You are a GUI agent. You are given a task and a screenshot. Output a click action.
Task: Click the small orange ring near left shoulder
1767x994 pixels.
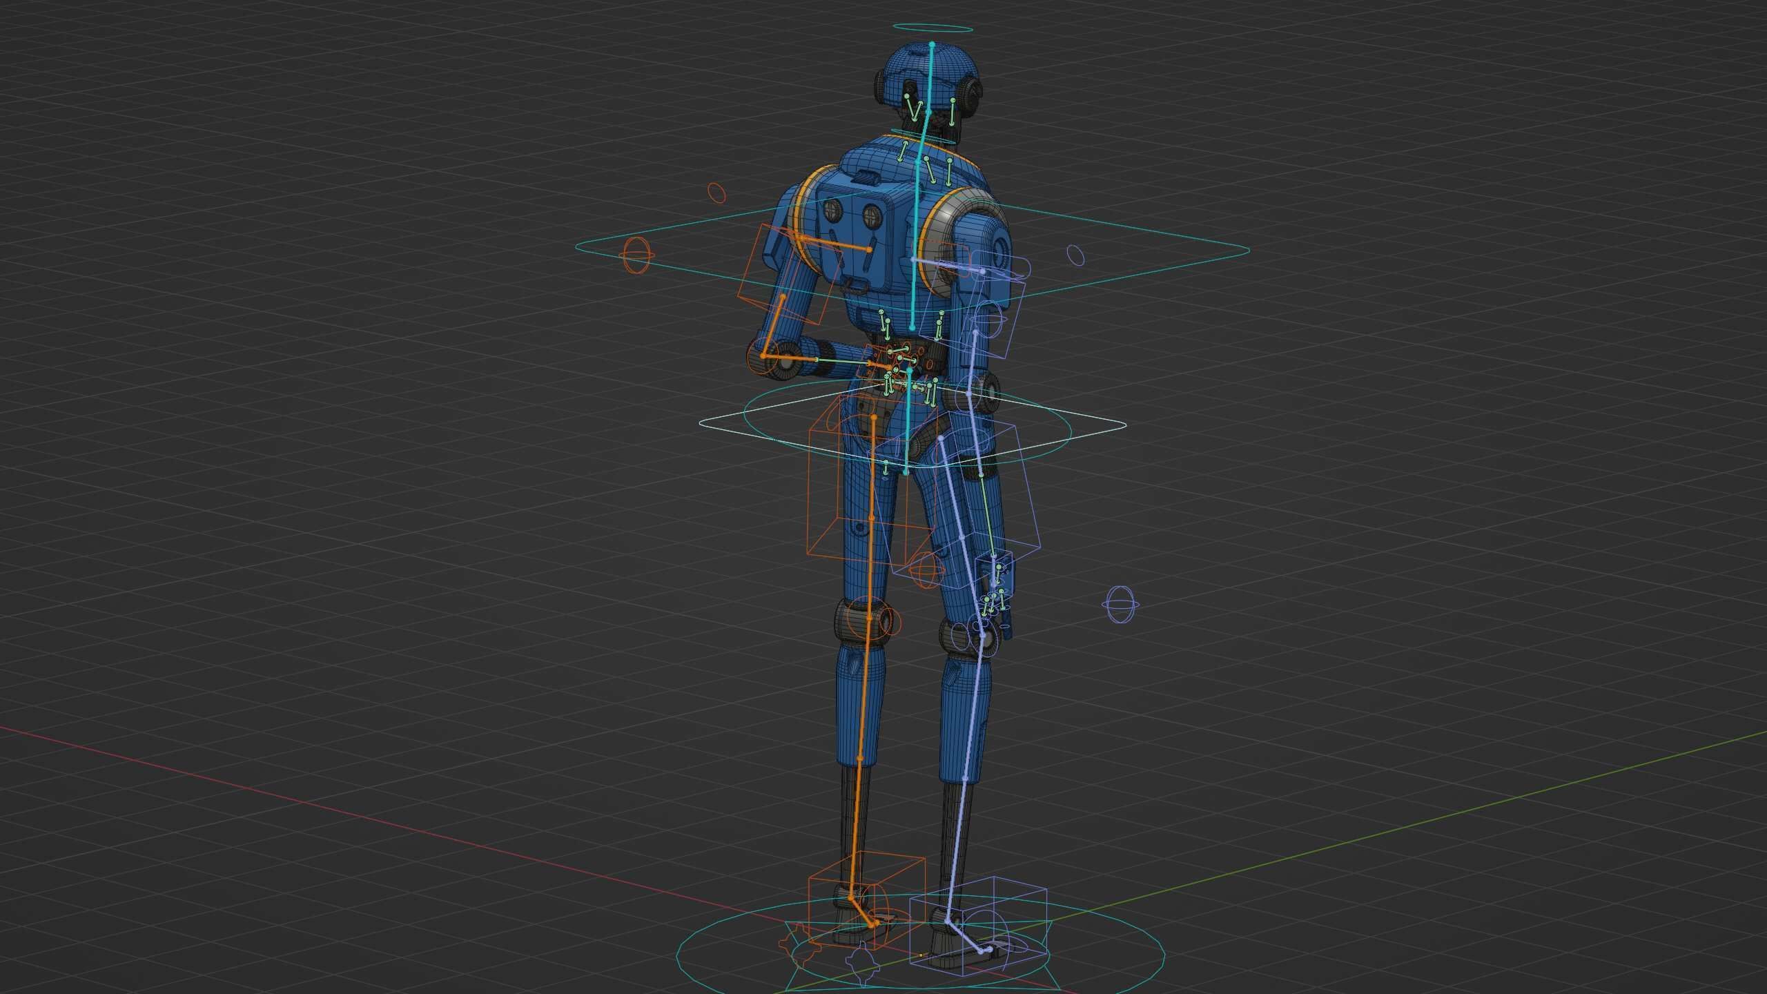(x=718, y=193)
